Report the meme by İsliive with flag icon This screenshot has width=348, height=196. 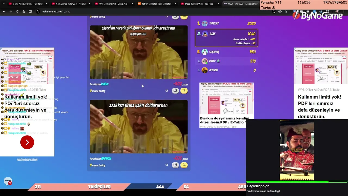(167, 91)
